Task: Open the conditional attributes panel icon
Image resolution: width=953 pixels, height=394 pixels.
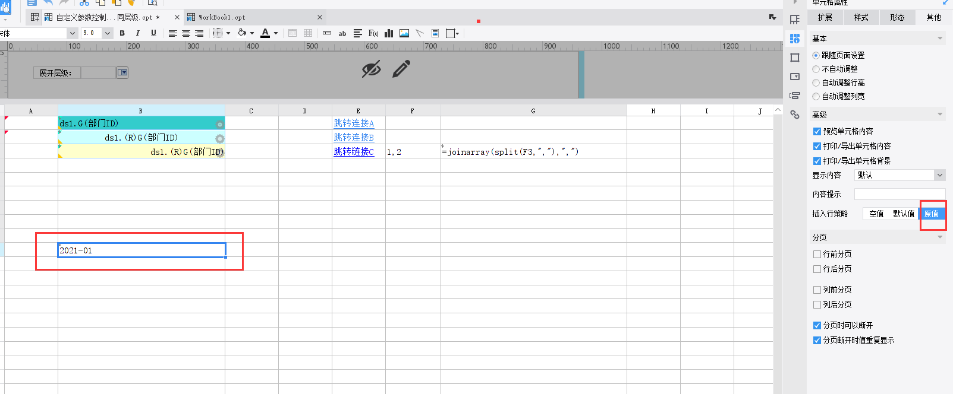Action: [x=795, y=96]
